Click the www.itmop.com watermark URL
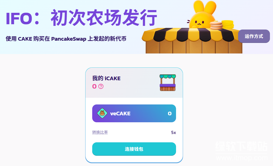This screenshot has width=273, height=166. [x=242, y=158]
